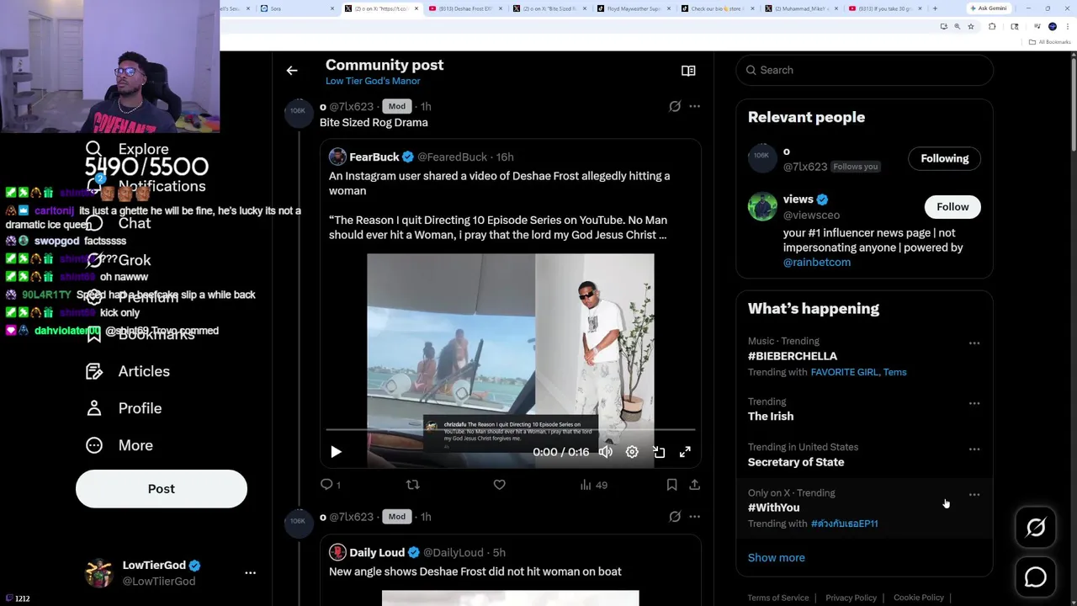This screenshot has height=606, width=1077.
Task: Open video settings gear
Action: point(632,452)
